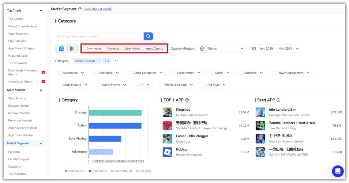349x183 pixels.
Task: Open the Idle Landlord Sim app icon
Action: (x=260, y=112)
